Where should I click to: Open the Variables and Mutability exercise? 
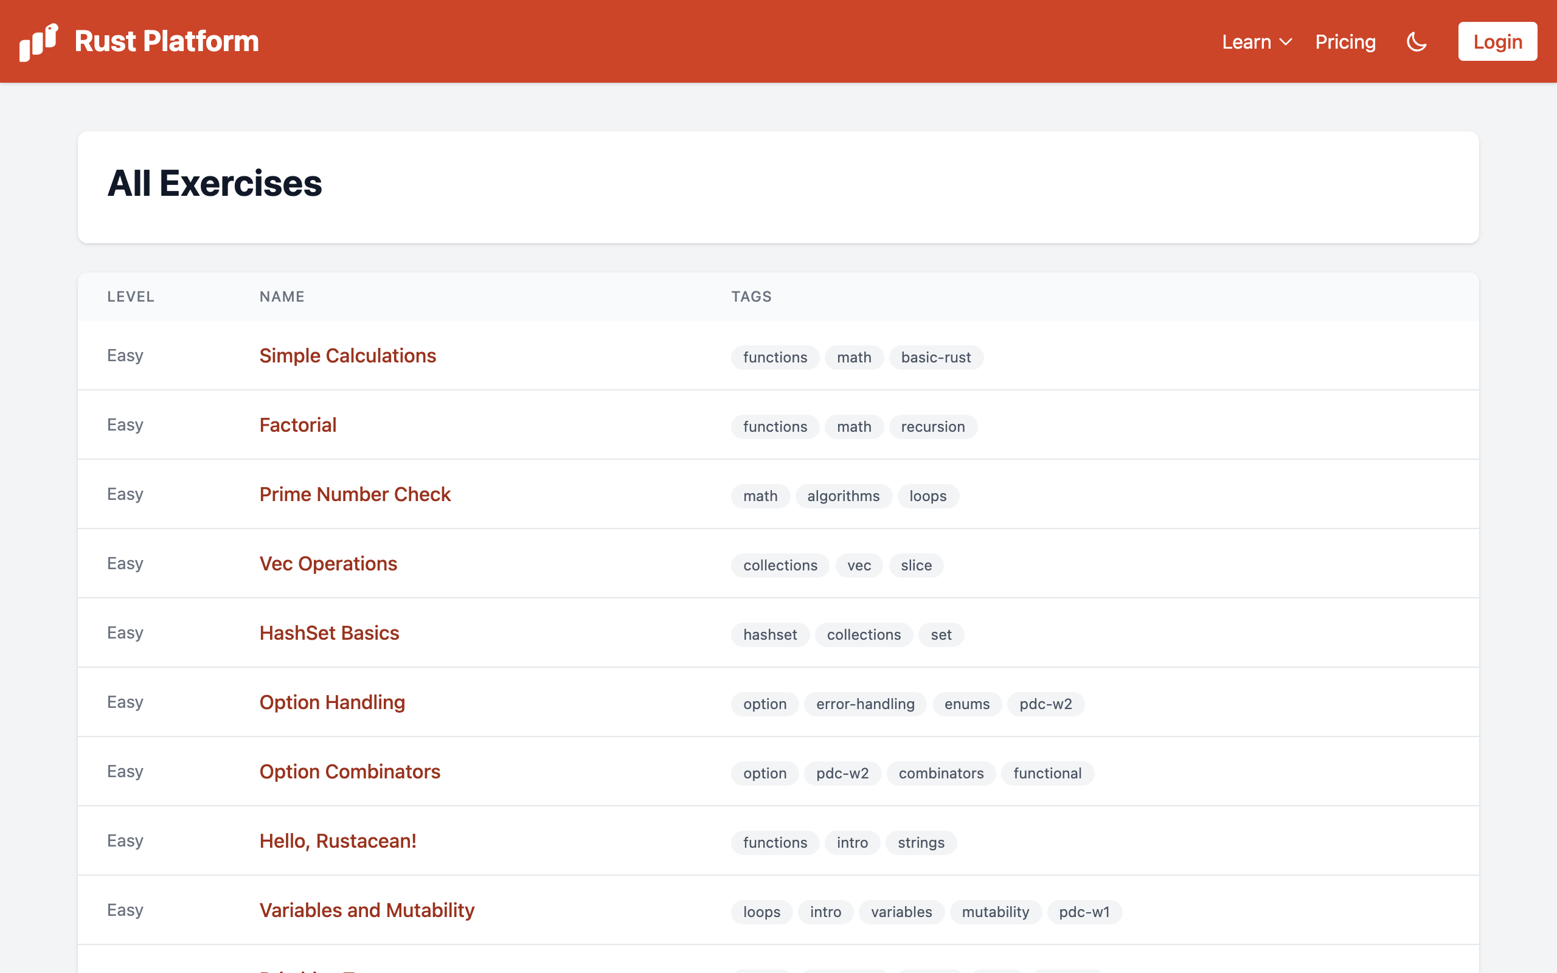pos(367,910)
